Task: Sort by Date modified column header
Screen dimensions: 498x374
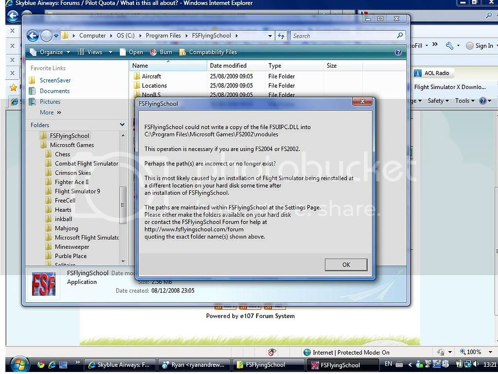Action: coord(236,66)
